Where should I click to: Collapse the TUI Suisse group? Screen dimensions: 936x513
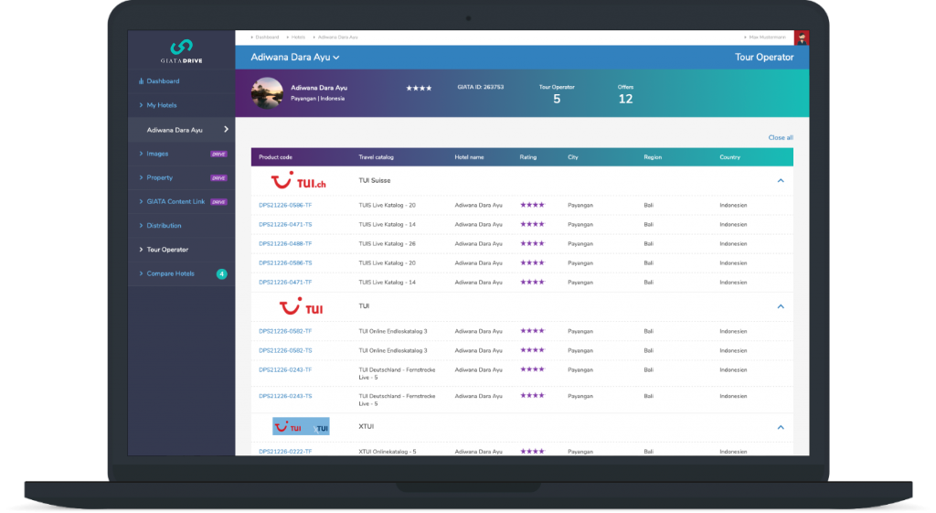click(x=781, y=181)
